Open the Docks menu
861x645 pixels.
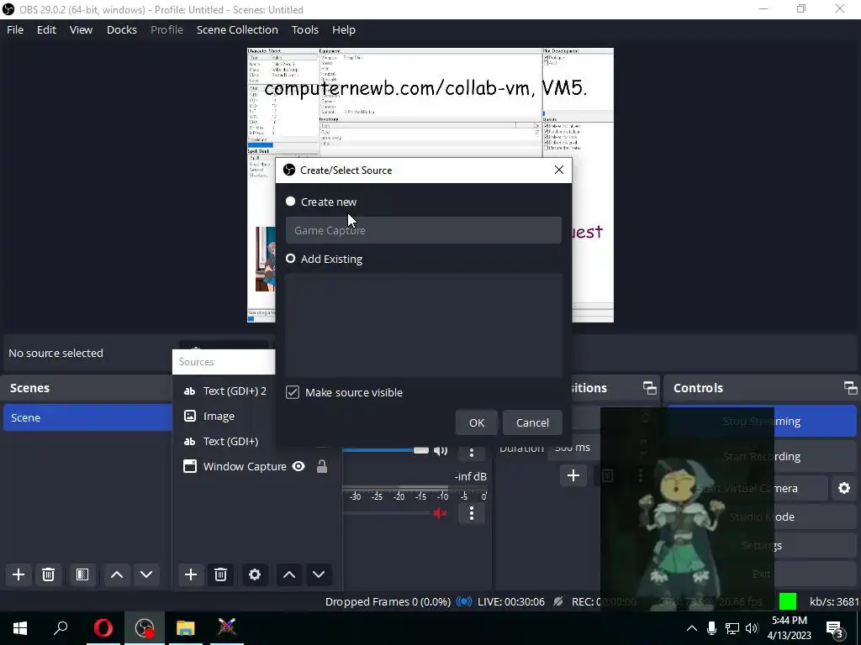(x=121, y=29)
